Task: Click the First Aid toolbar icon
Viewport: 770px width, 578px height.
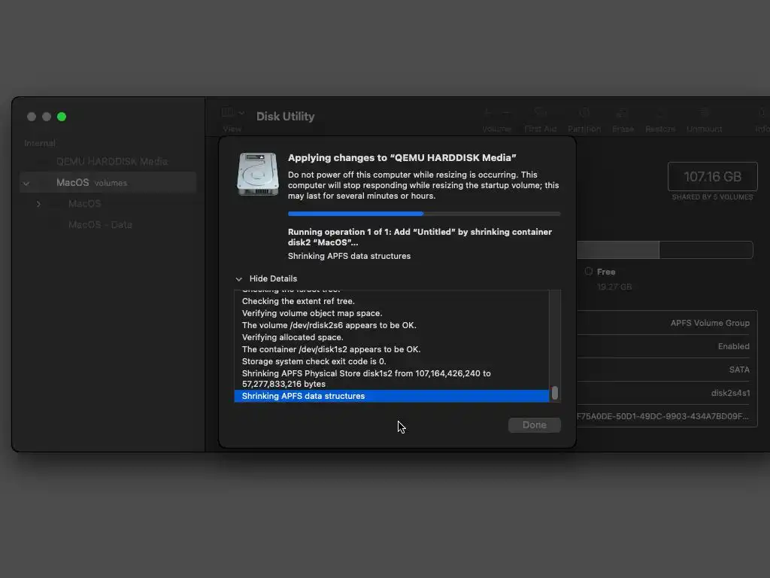Action: click(540, 113)
